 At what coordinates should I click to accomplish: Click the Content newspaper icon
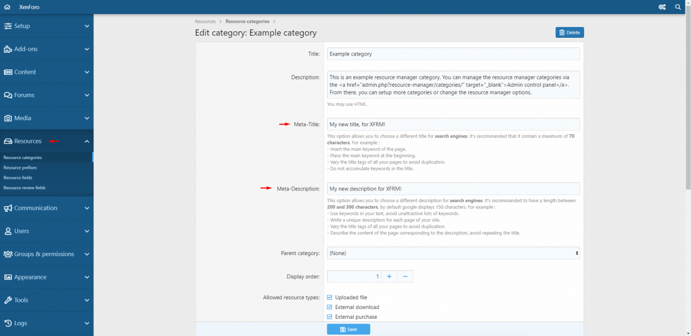[x=8, y=72]
